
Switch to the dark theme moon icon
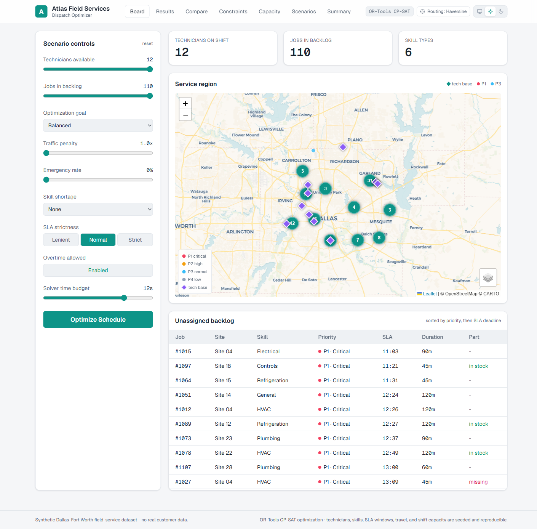point(501,11)
